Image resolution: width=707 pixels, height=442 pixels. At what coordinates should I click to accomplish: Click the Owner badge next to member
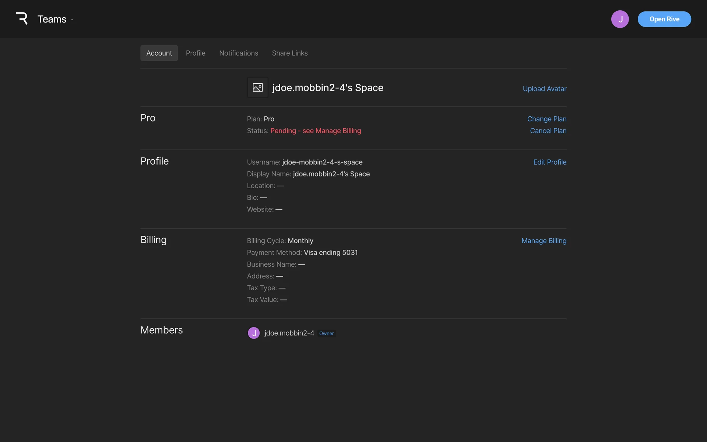coord(326,333)
